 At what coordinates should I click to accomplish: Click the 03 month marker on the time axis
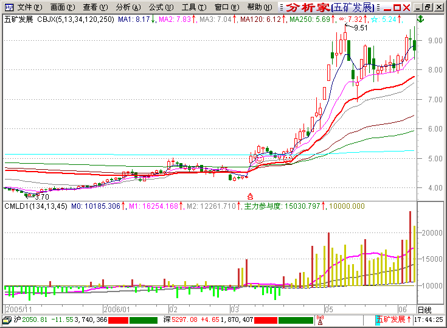(235, 310)
